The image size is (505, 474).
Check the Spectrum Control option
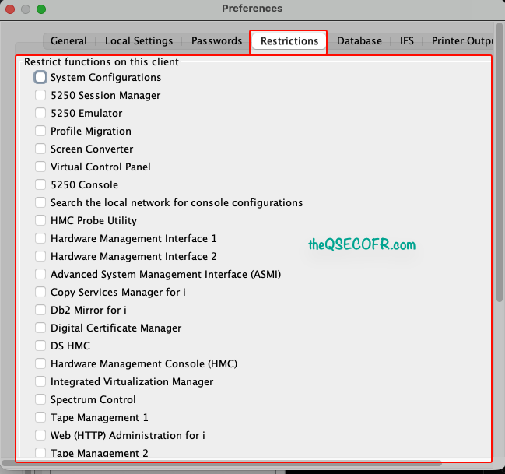pyautogui.click(x=40, y=399)
